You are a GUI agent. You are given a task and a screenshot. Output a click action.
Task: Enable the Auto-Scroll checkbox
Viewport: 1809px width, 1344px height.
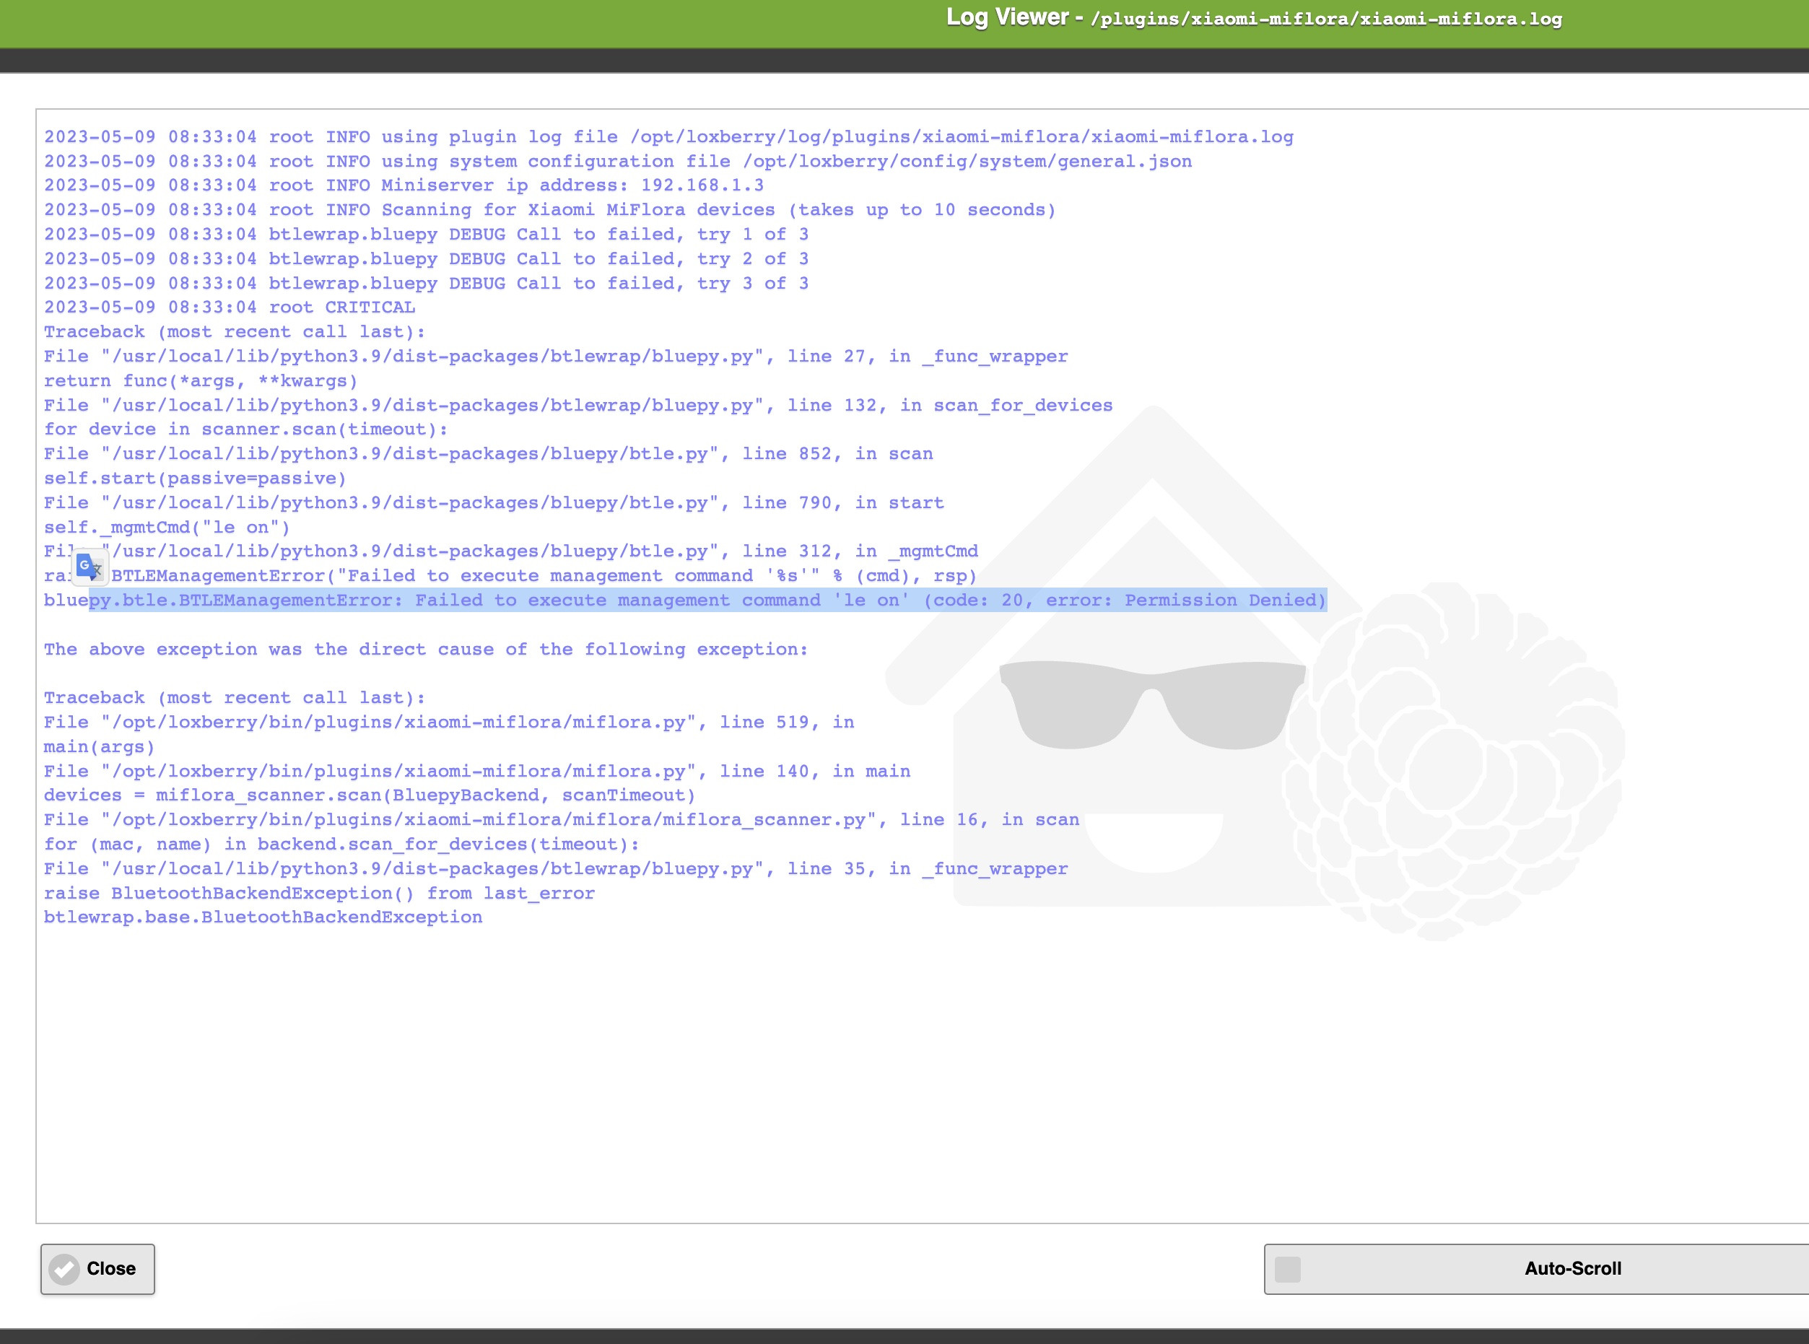click(1287, 1268)
